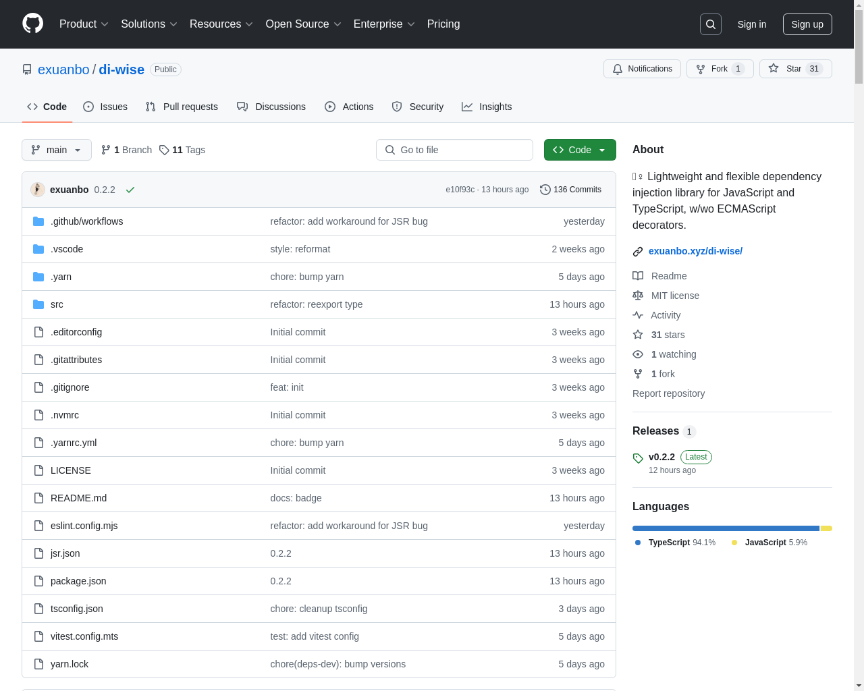Switch to the Pull requests tab
The height and width of the screenshot is (691, 864).
coord(182,107)
